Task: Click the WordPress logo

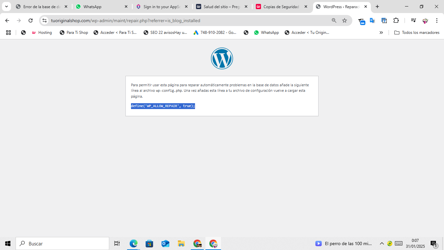Action: pyautogui.click(x=222, y=58)
